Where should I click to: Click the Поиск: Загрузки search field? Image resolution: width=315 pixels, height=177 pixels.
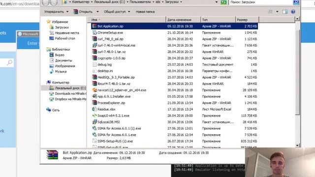[261, 2]
